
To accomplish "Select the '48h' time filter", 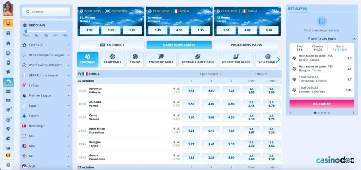I will click(66, 36).
